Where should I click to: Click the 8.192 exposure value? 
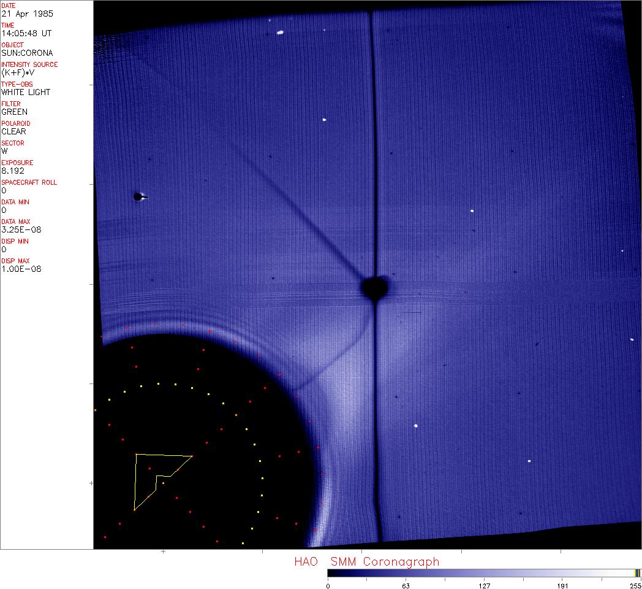(x=12, y=171)
